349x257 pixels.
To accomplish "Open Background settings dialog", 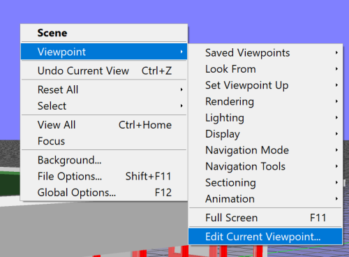I will pos(104,160).
